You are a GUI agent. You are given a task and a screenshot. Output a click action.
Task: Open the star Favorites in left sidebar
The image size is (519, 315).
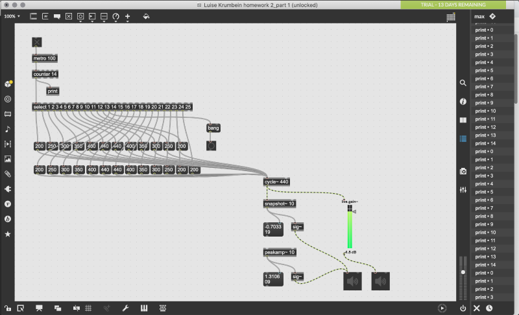pos(8,234)
